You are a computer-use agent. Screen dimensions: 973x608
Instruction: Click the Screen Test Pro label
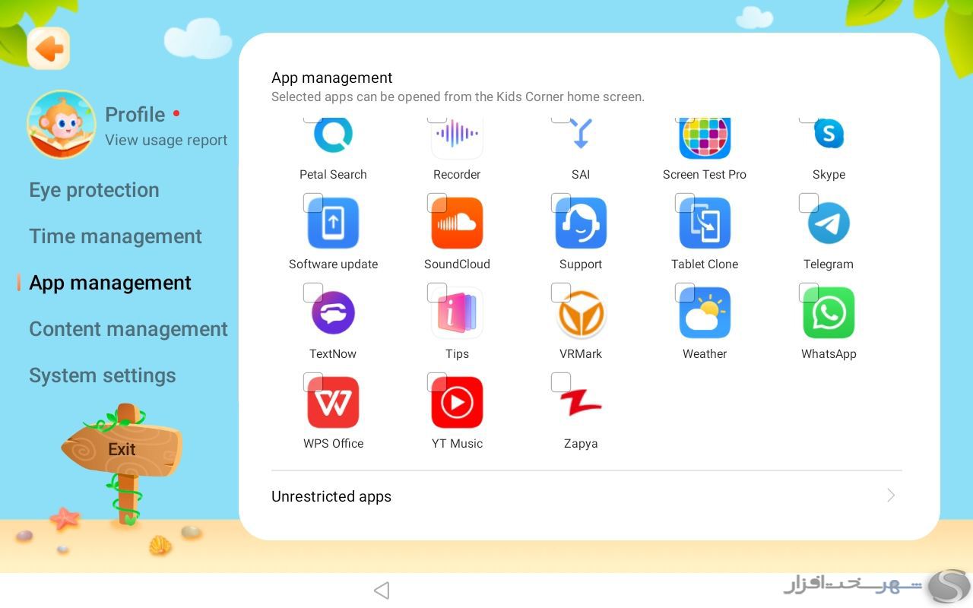[x=705, y=175]
